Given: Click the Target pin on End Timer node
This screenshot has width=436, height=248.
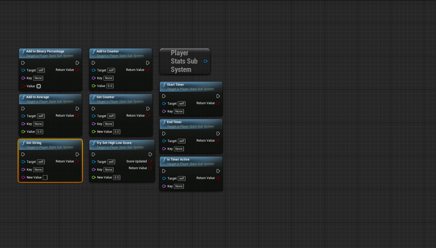Looking at the screenshot, I should click(x=164, y=141).
